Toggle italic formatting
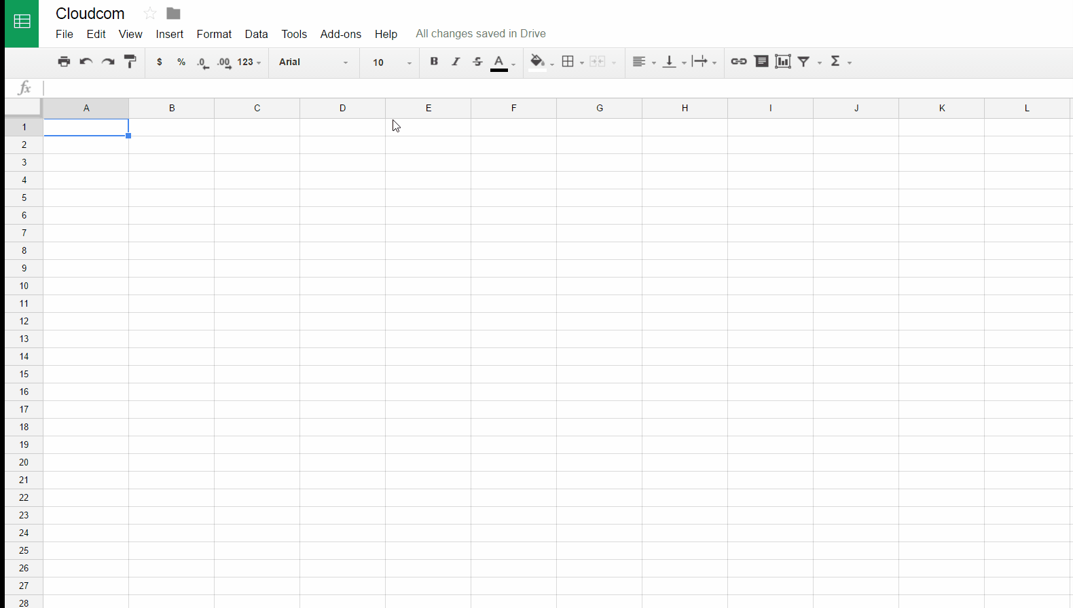This screenshot has height=608, width=1073. click(x=456, y=61)
